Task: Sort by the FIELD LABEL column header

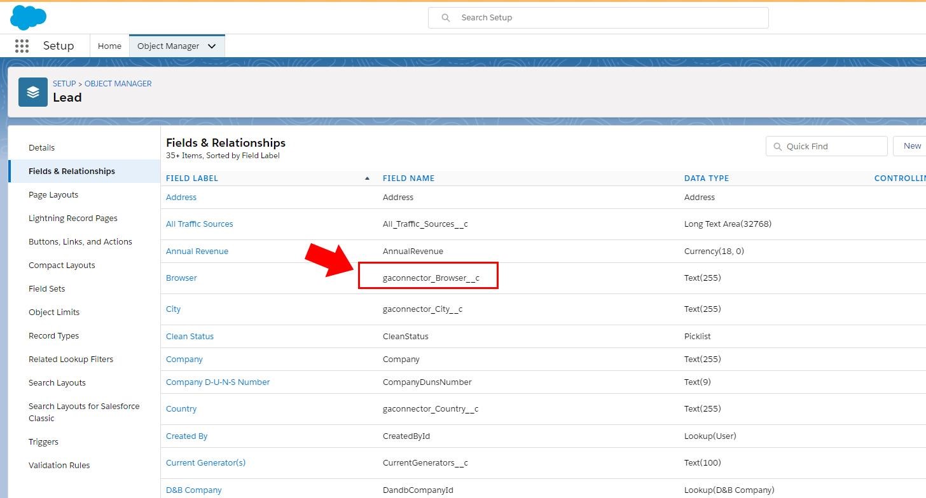Action: point(192,178)
